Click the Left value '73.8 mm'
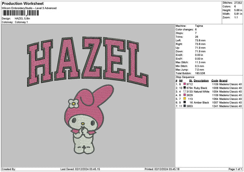 [x=200, y=40]
